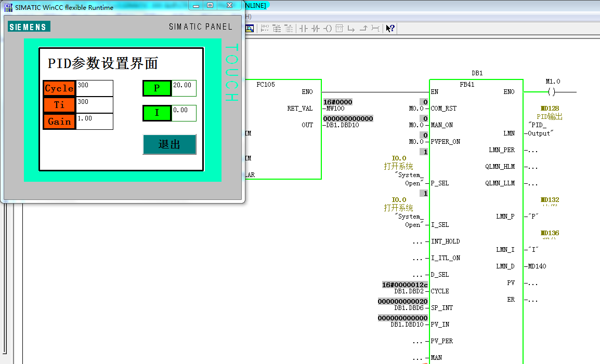Click the 16#0000012c monitored value
Viewport: 600px width, 364px height.
point(405,285)
